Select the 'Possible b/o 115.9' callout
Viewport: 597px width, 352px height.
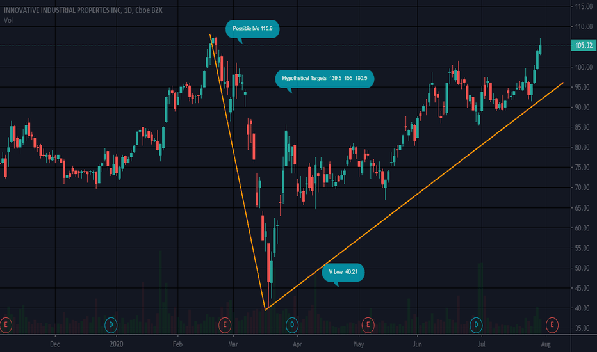tap(252, 29)
